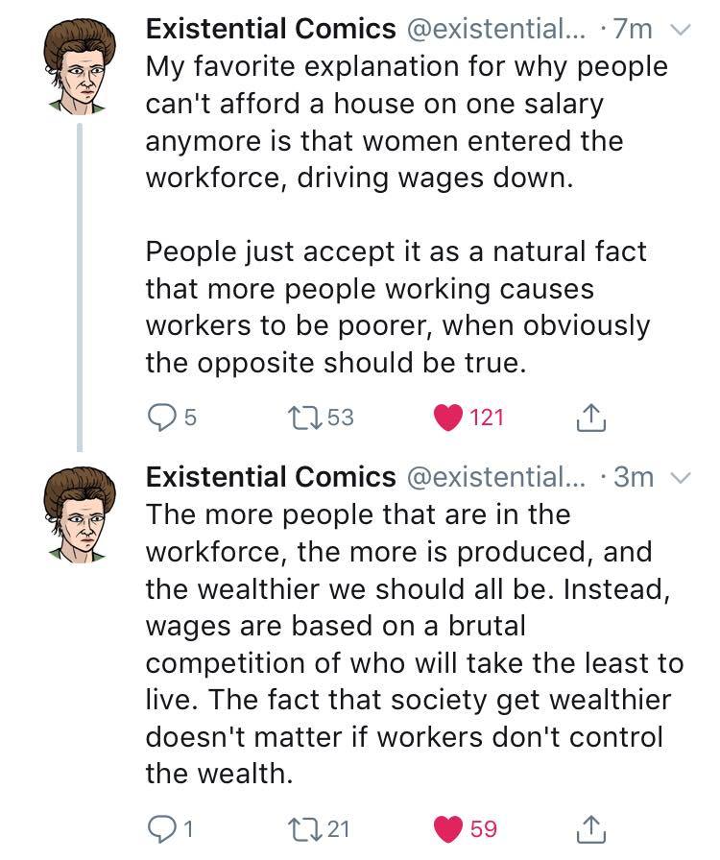Screen dimensions: 720x860
Task: Open the 7m timestamp of first tweet
Action: 633,30
